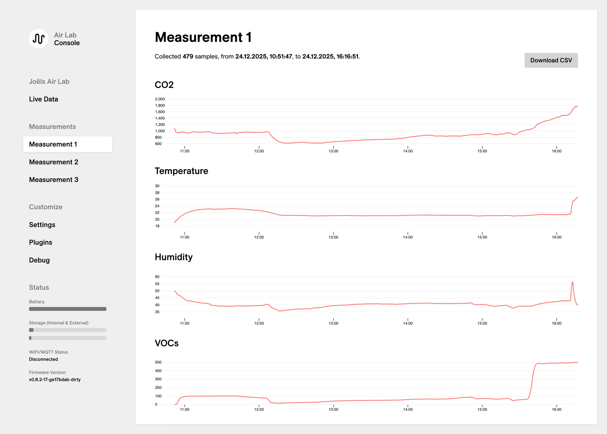Download the measurement data as CSV

click(551, 60)
